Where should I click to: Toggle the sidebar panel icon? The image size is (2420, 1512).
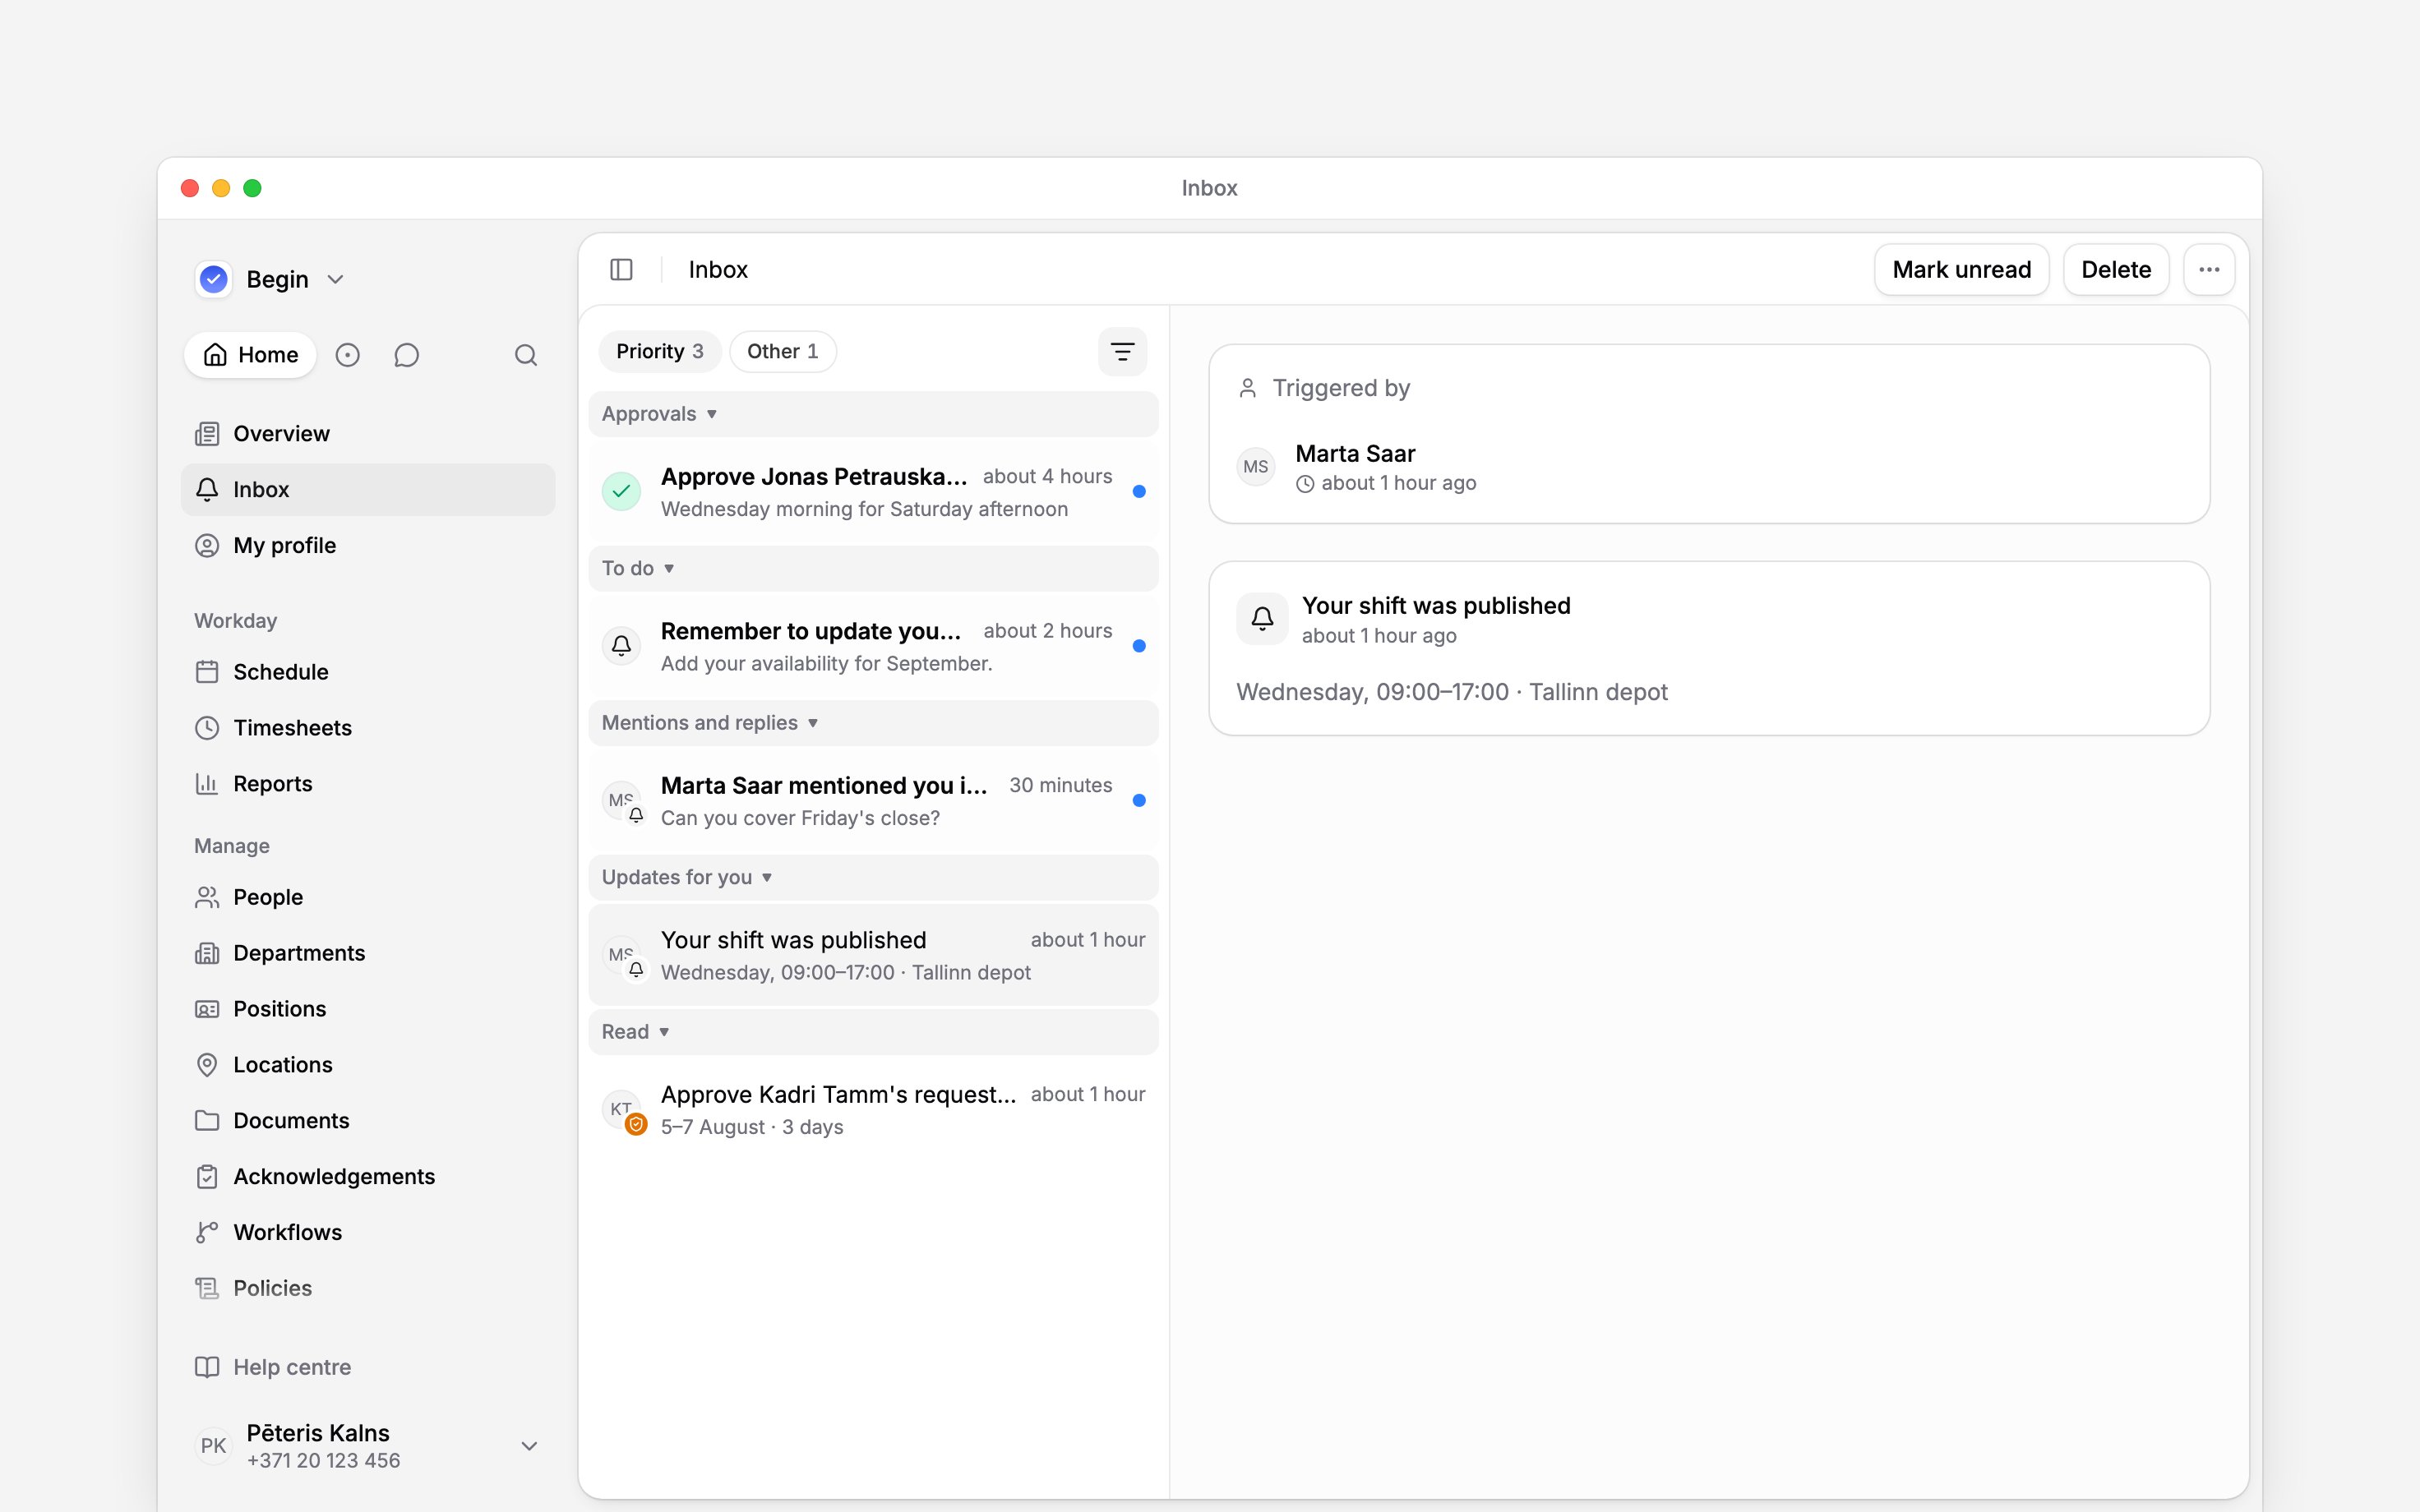tap(621, 270)
